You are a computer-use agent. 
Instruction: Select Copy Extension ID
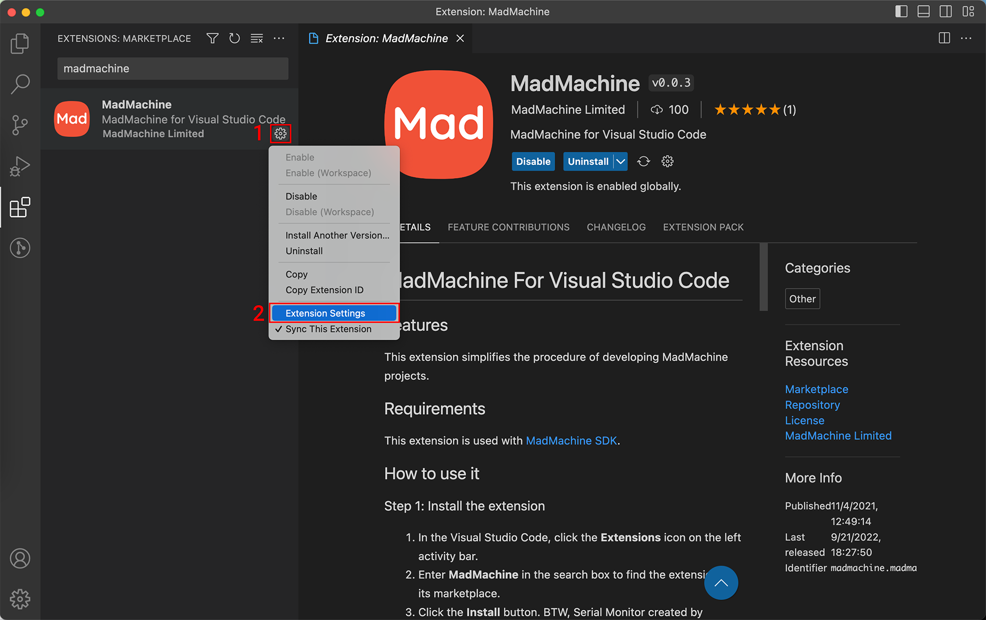tap(334, 290)
